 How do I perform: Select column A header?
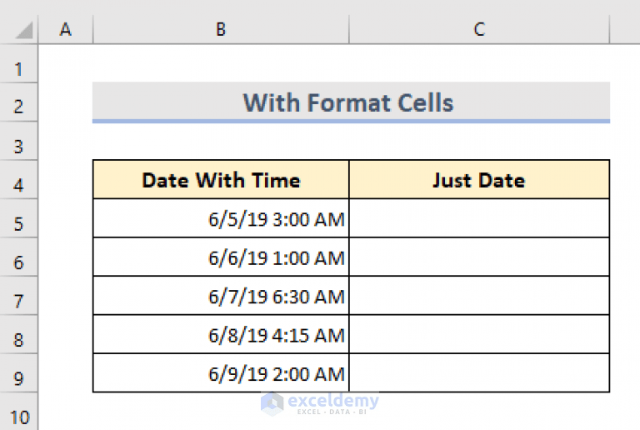[66, 29]
